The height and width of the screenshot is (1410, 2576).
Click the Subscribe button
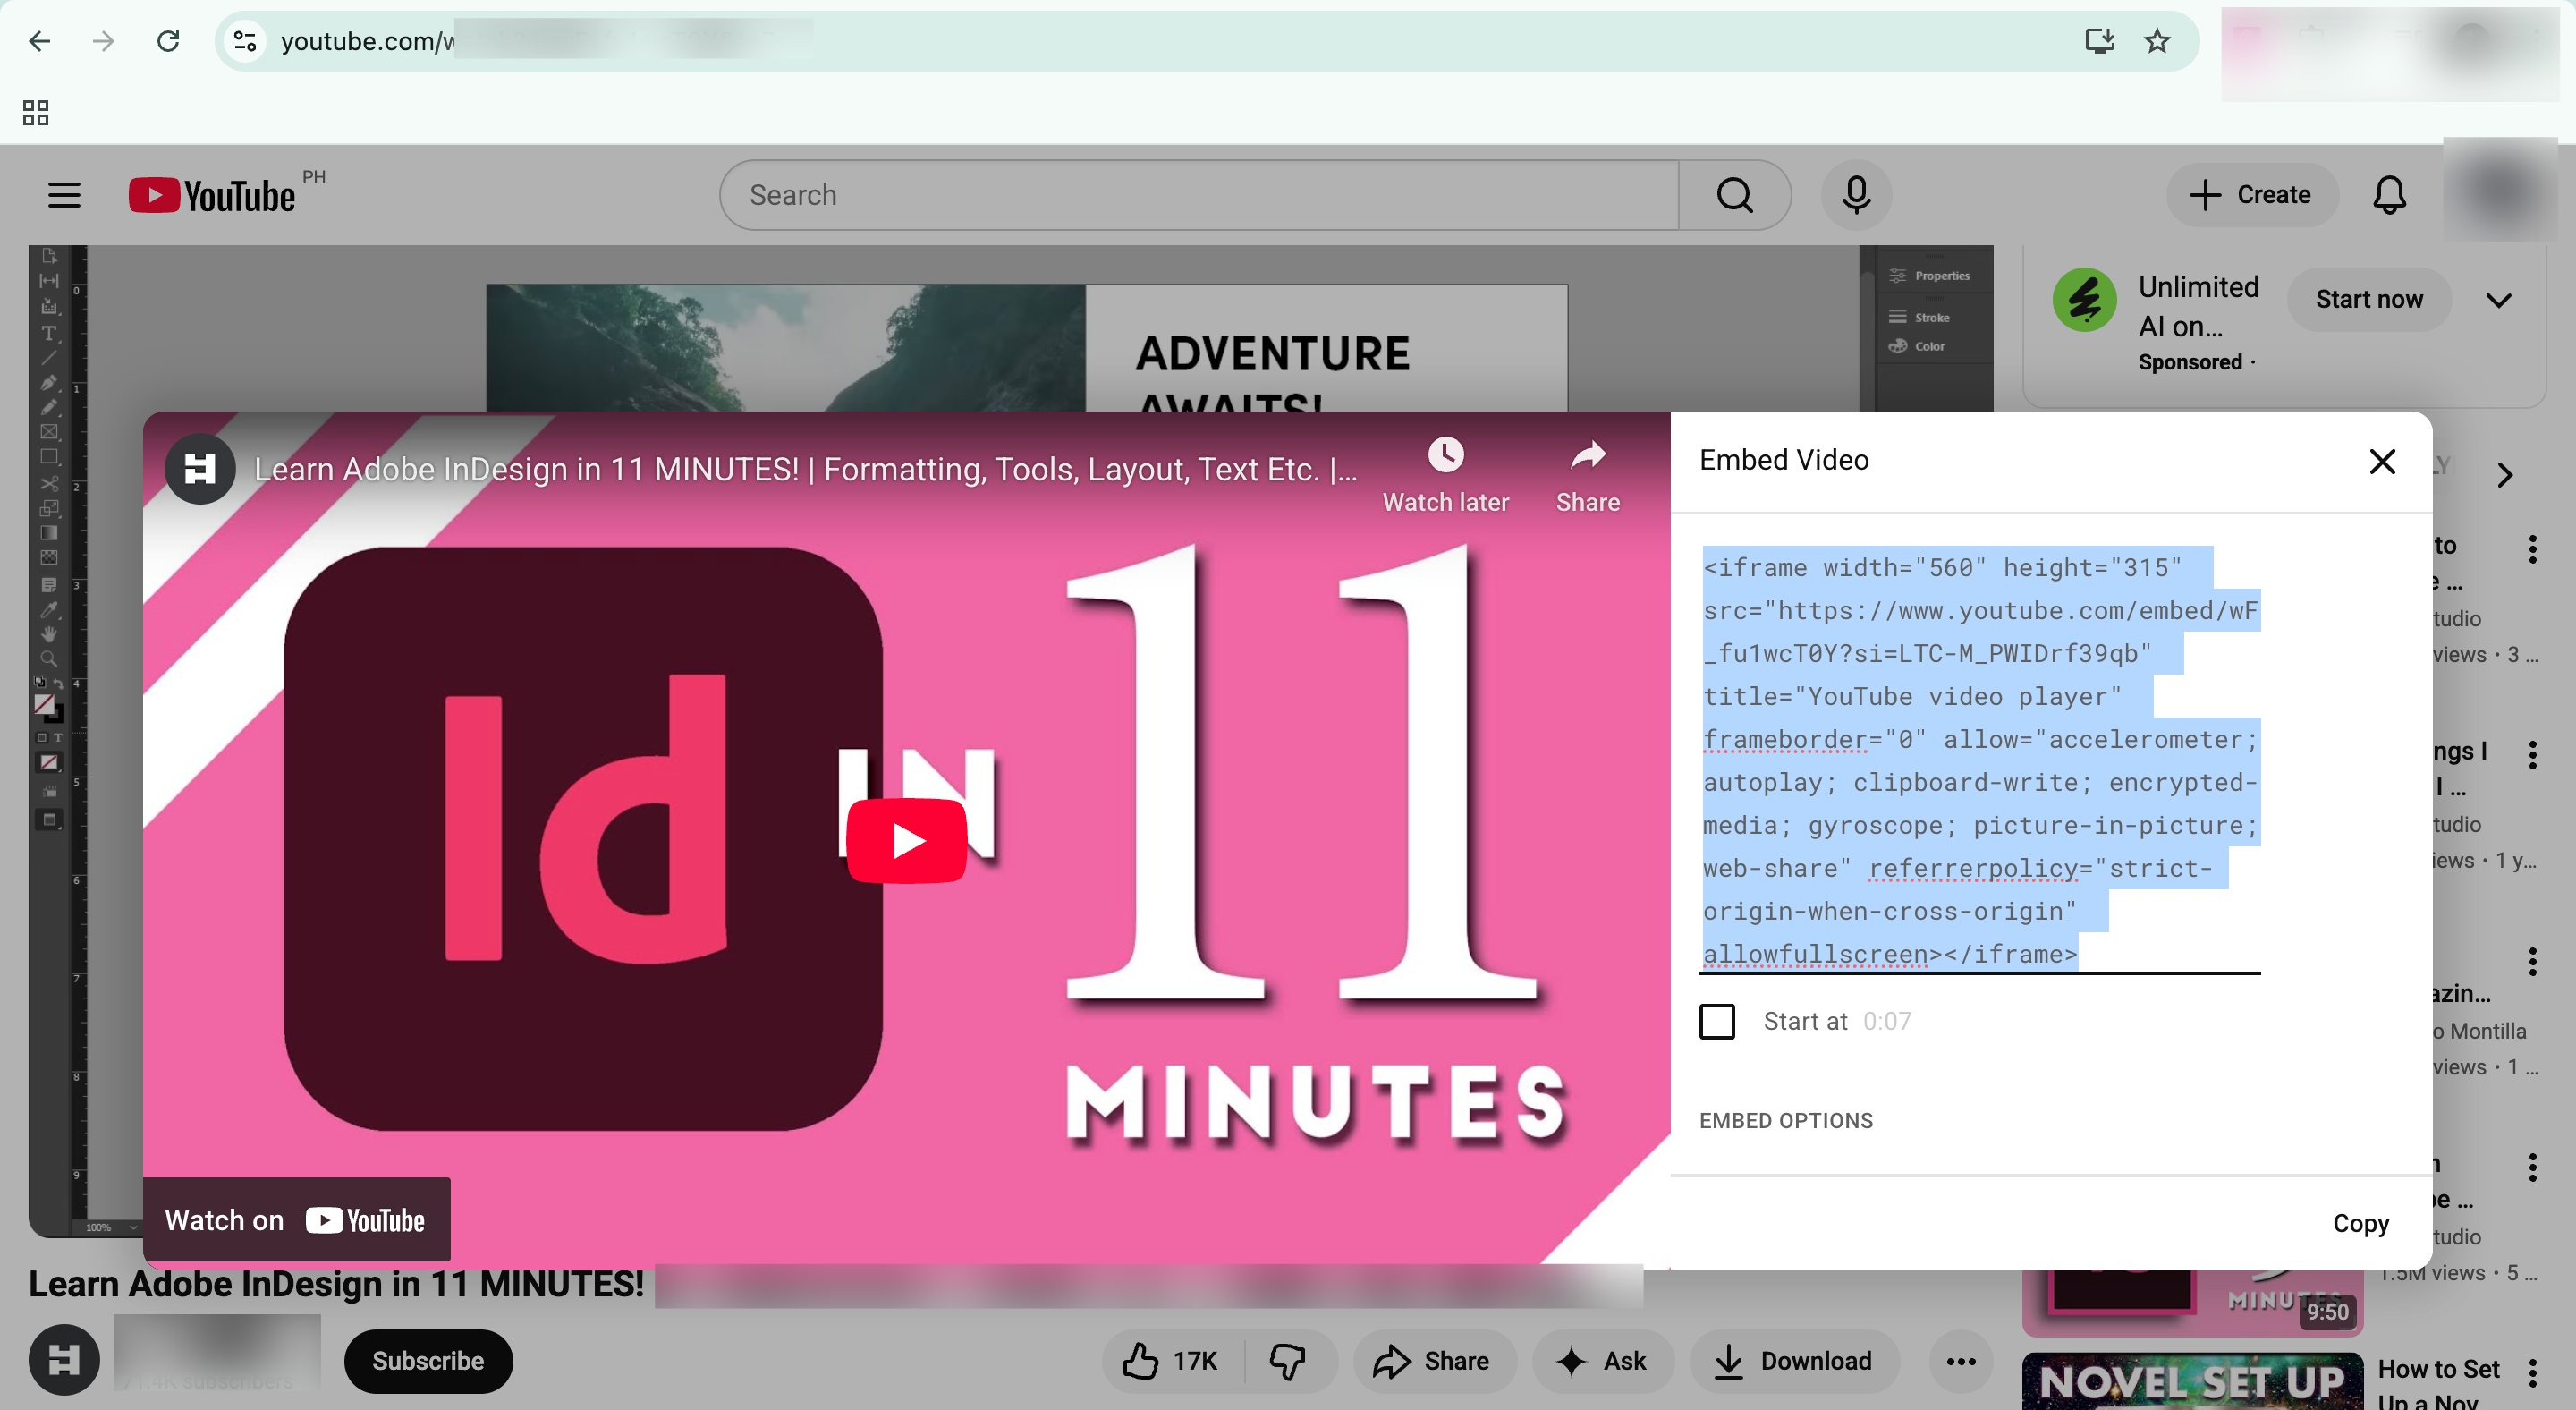pos(428,1361)
